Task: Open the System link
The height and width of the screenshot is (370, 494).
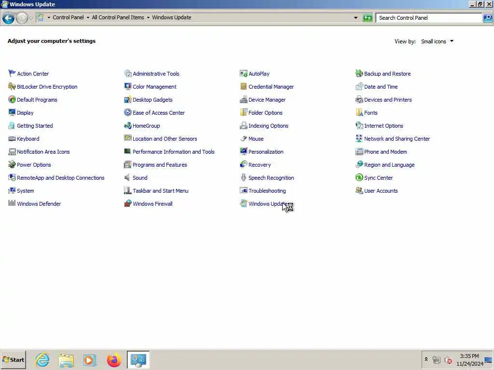Action: 26,191
